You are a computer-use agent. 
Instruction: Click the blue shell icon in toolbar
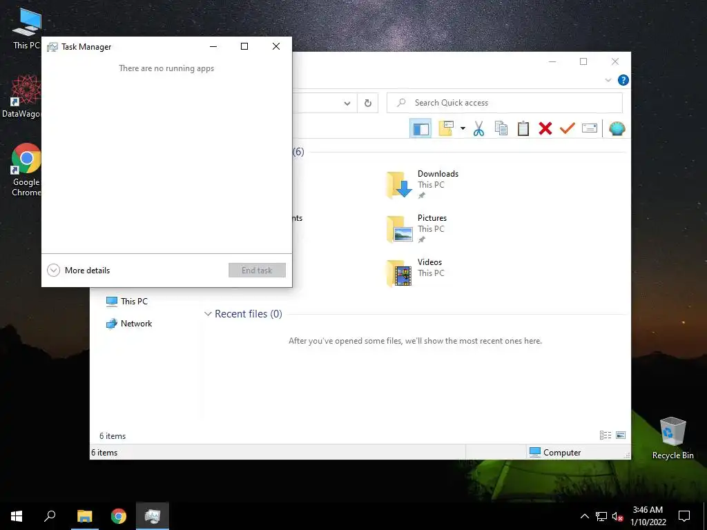point(617,129)
